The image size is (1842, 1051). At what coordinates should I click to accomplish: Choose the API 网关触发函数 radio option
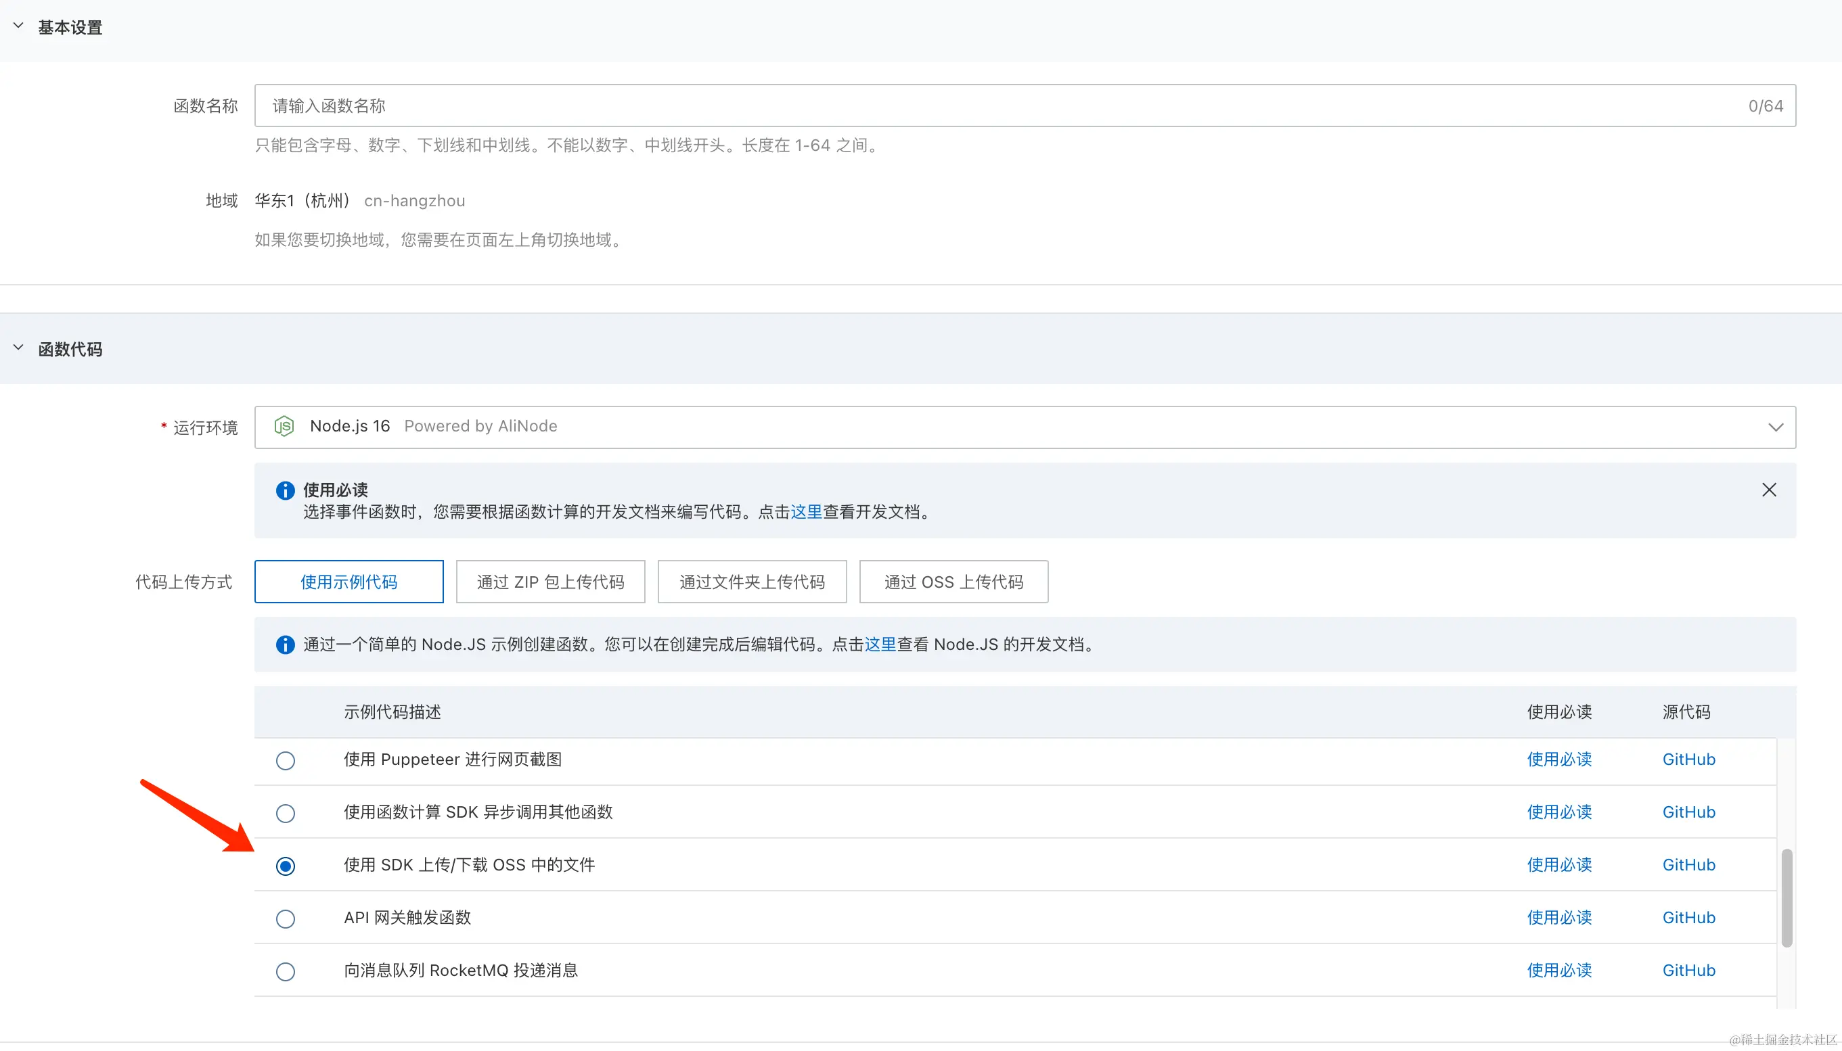tap(285, 919)
